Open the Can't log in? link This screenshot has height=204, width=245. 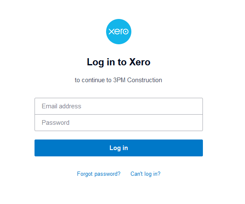point(145,174)
